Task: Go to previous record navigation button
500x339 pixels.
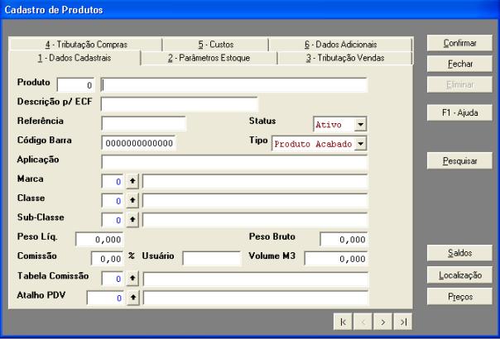Action: 363,322
